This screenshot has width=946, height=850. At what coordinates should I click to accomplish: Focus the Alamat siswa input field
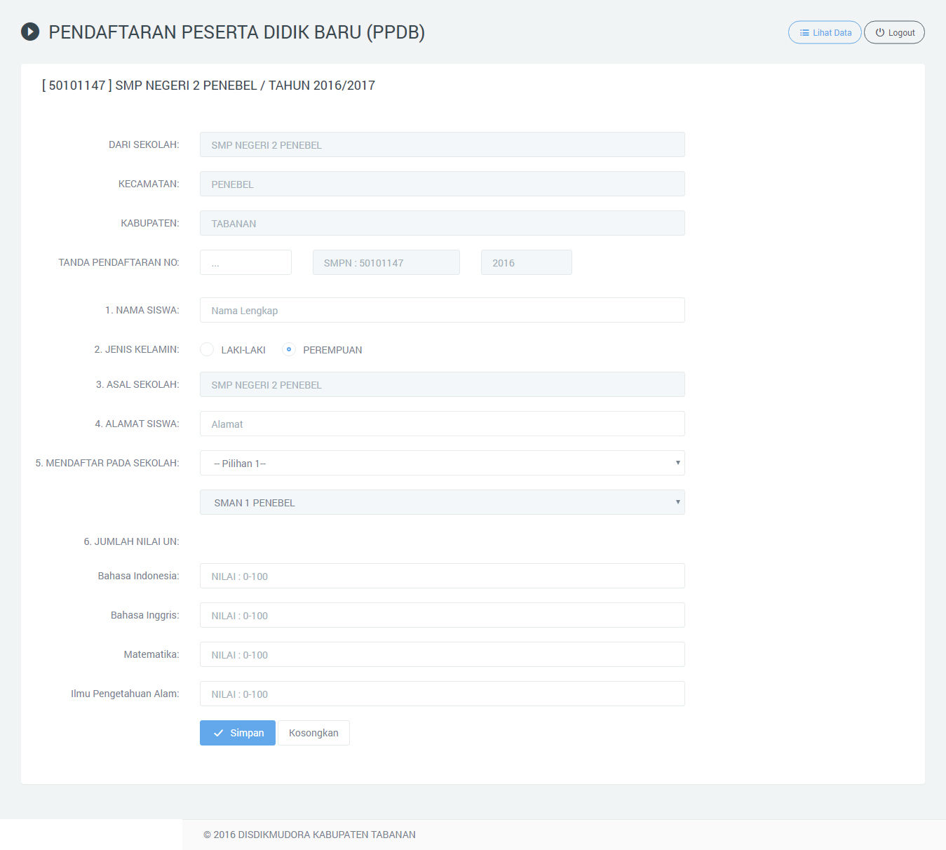(442, 424)
